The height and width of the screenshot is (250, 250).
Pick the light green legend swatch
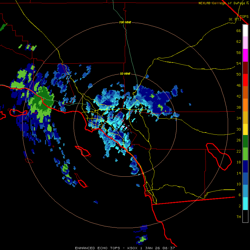click(245, 154)
